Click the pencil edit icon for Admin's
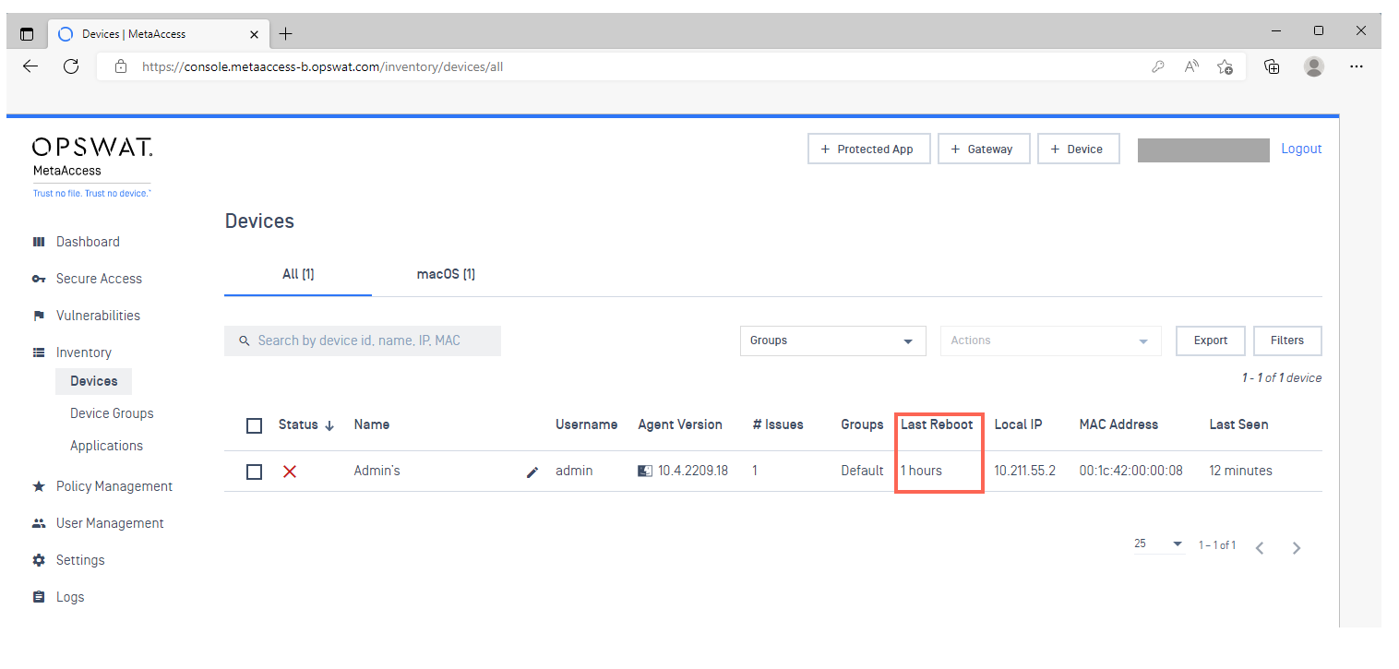The width and height of the screenshot is (1399, 669). pos(532,472)
